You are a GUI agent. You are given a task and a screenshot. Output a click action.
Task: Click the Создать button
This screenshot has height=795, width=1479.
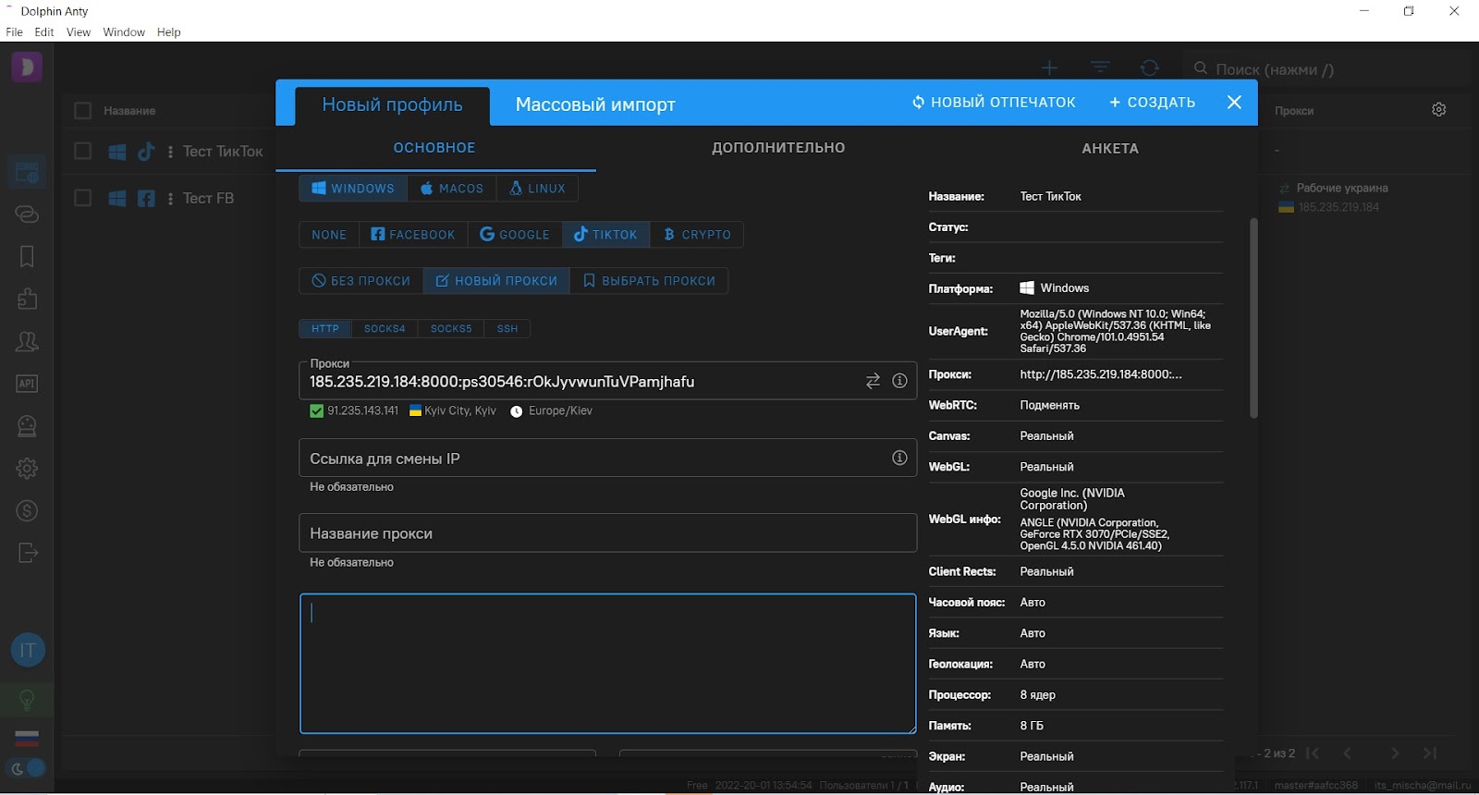tap(1152, 103)
